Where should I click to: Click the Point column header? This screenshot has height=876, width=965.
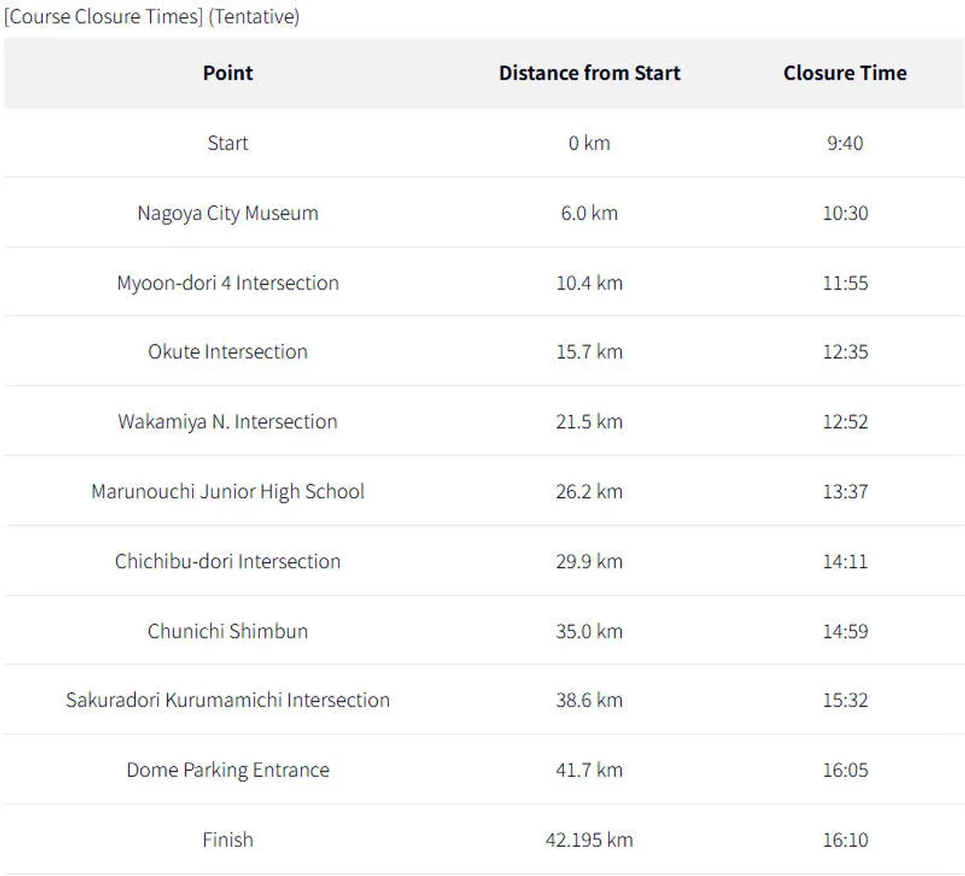(x=228, y=72)
